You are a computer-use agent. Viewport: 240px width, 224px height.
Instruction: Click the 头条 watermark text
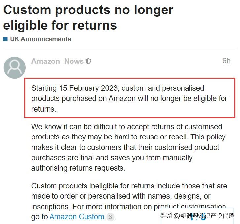[x=166, y=216]
